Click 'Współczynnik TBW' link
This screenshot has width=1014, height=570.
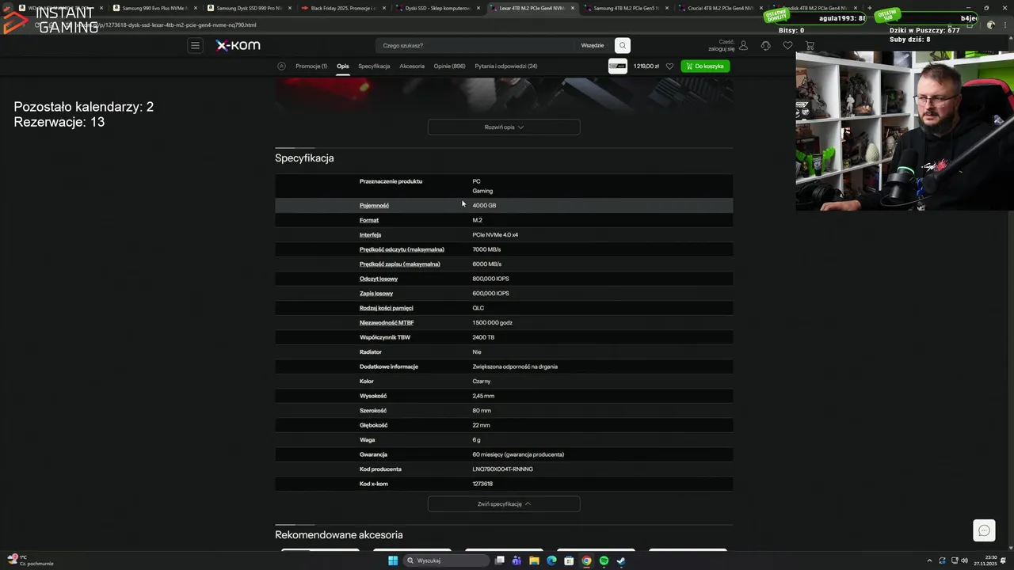[x=385, y=337]
